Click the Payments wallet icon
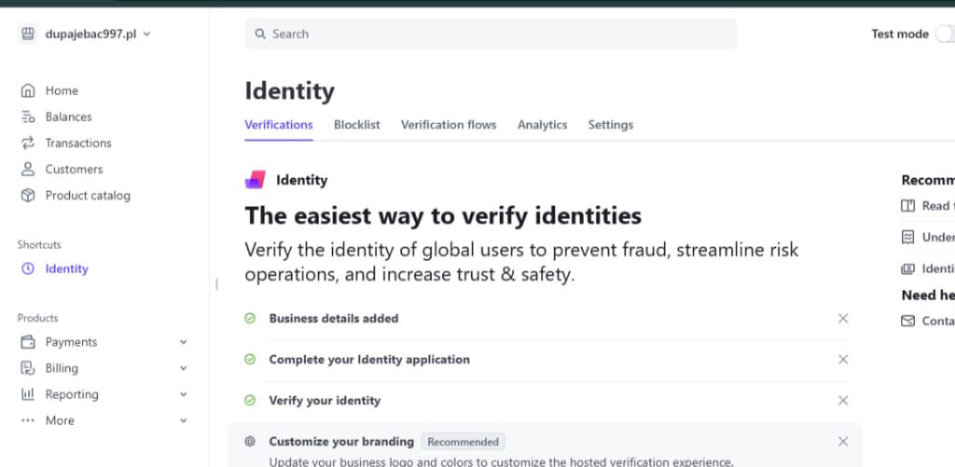 (28, 342)
